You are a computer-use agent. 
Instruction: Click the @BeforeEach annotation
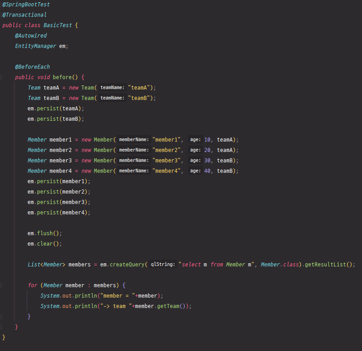33,67
